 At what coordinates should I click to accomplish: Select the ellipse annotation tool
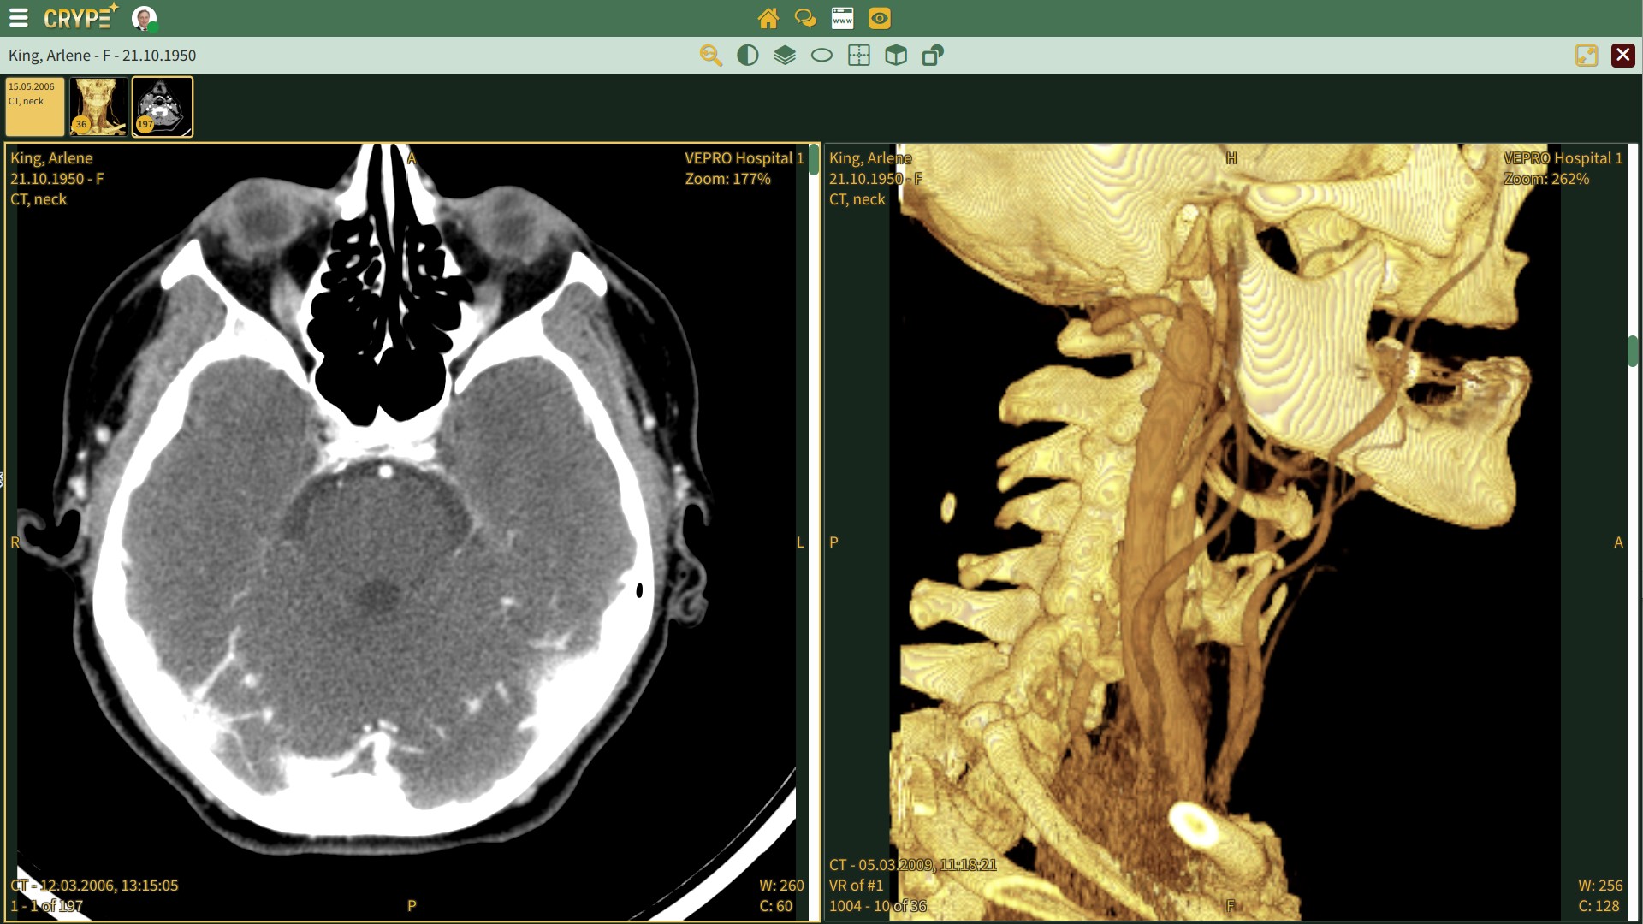(821, 56)
